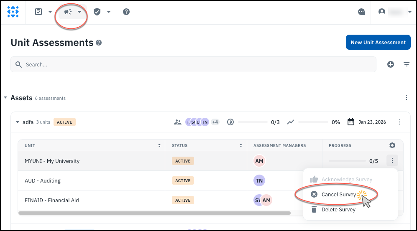This screenshot has width=417, height=231.
Task: Click the plus circle add icon
Action: (x=391, y=64)
